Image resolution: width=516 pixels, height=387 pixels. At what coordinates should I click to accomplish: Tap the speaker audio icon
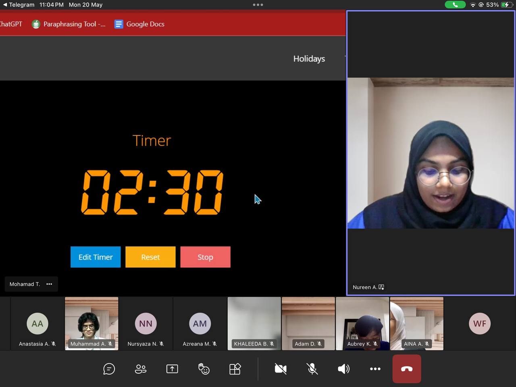coord(343,369)
